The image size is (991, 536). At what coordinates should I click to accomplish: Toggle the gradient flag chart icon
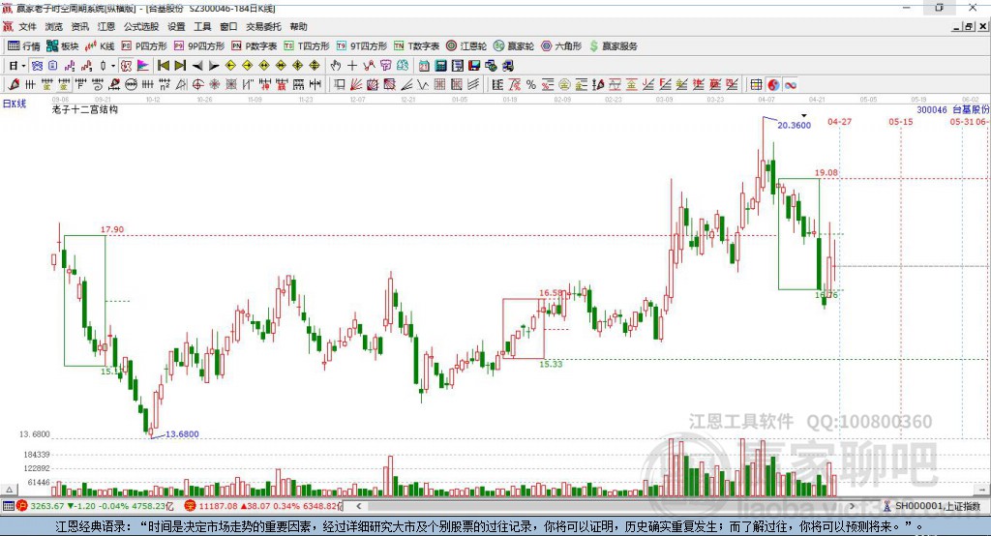[x=143, y=66]
